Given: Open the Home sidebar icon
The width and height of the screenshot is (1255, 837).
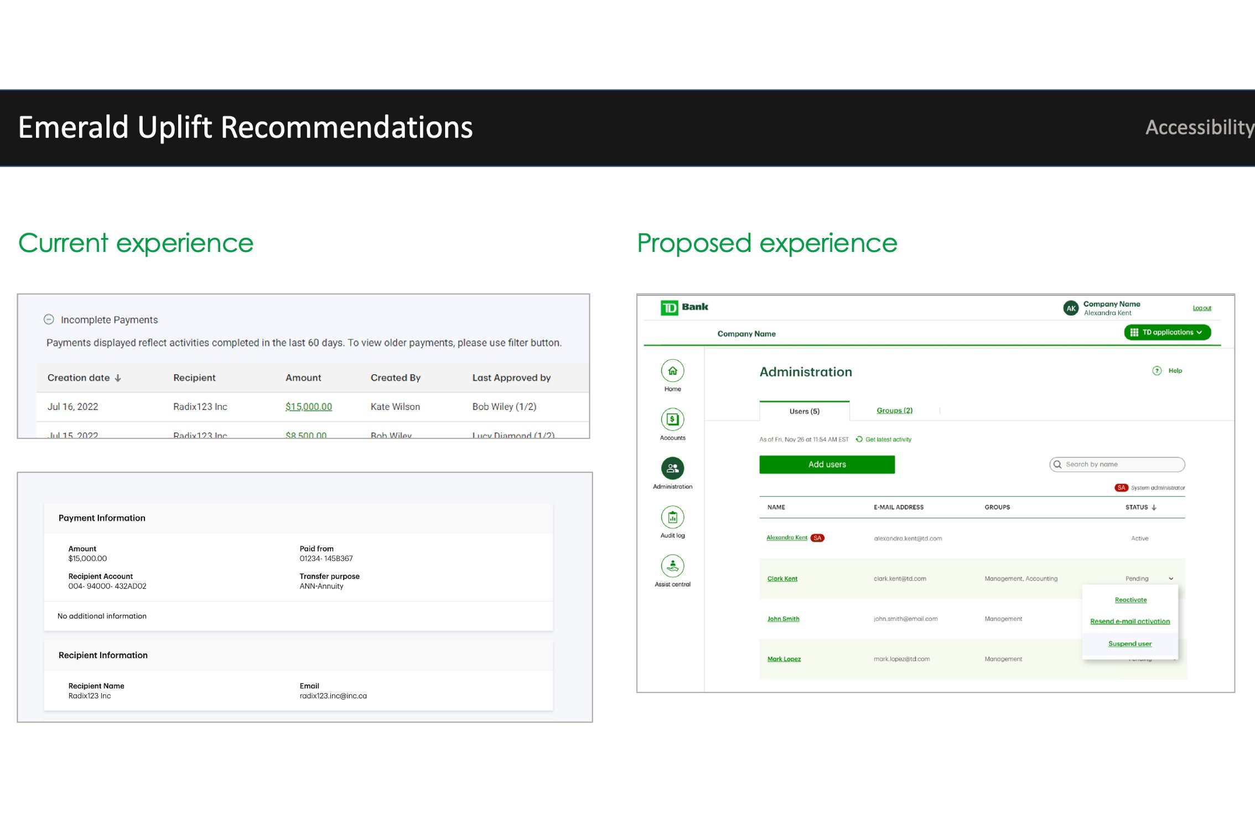Looking at the screenshot, I should coord(672,371).
